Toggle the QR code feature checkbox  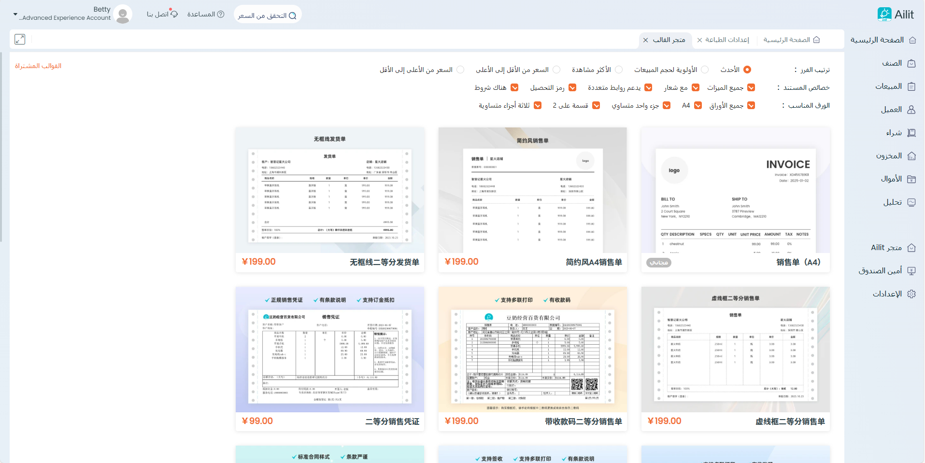click(572, 87)
